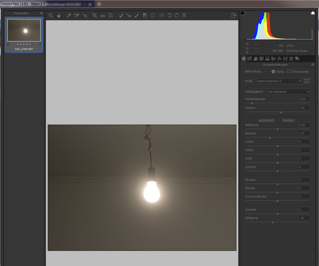
Task: Open Camera Raw preferences list icon
Action: pos(162,15)
